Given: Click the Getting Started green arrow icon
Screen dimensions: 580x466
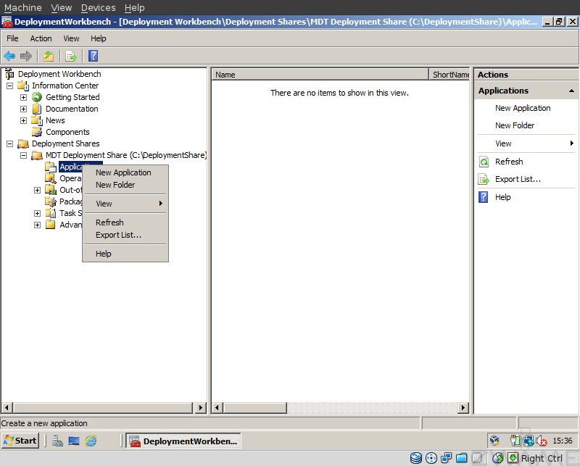Looking at the screenshot, I should coord(37,97).
